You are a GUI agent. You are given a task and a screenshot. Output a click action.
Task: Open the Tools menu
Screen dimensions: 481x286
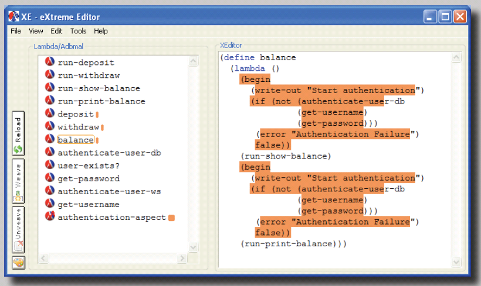pos(78,31)
